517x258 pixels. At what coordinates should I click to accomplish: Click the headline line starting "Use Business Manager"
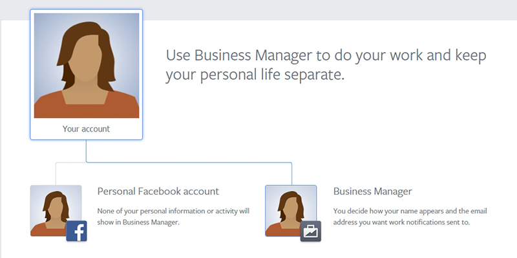(x=326, y=55)
